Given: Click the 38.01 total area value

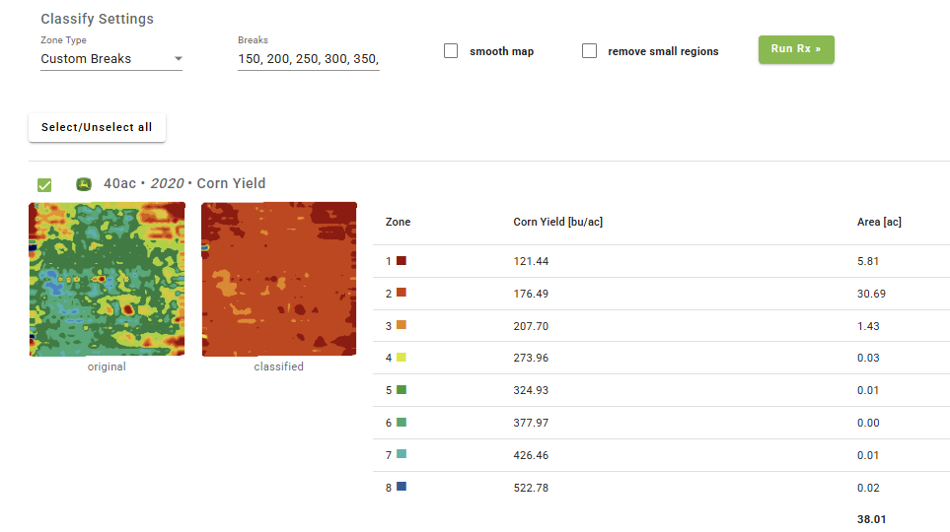Looking at the screenshot, I should (871, 519).
